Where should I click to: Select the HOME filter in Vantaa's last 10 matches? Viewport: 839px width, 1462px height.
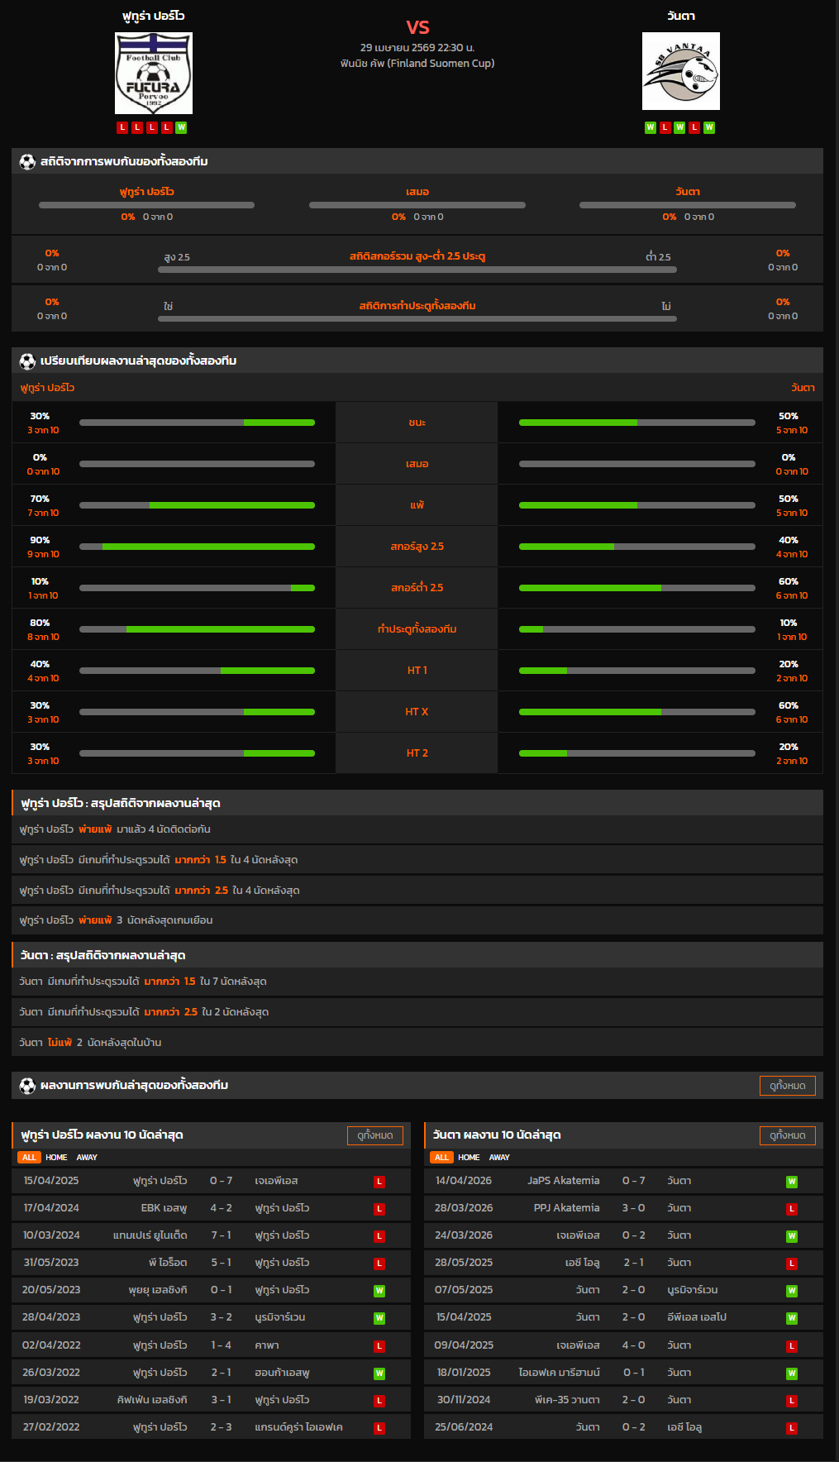469,1158
